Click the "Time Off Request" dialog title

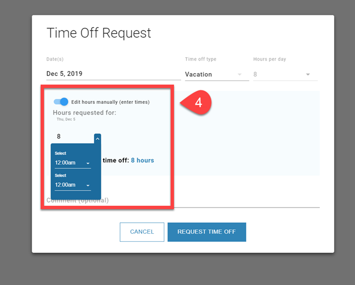tap(99, 33)
